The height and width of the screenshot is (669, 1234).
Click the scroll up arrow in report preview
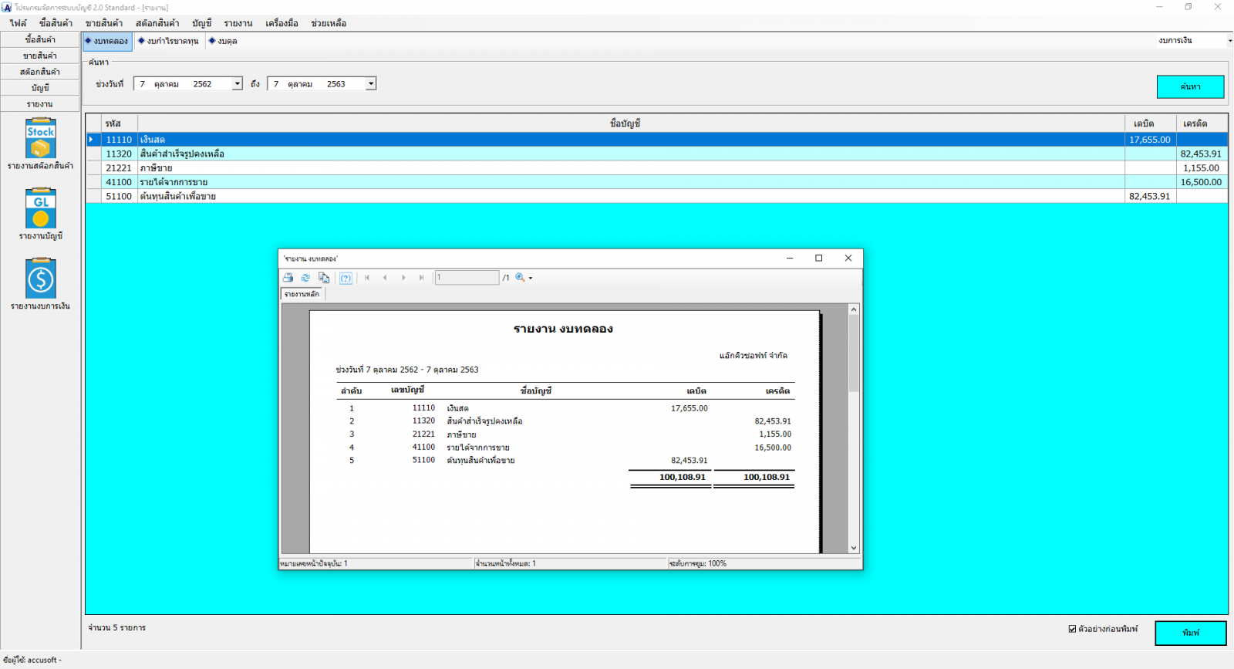[x=854, y=309]
